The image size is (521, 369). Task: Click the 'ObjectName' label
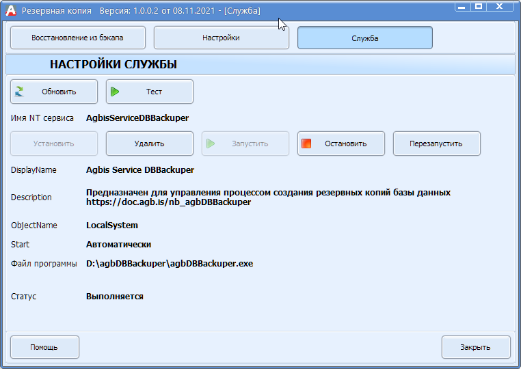click(34, 225)
